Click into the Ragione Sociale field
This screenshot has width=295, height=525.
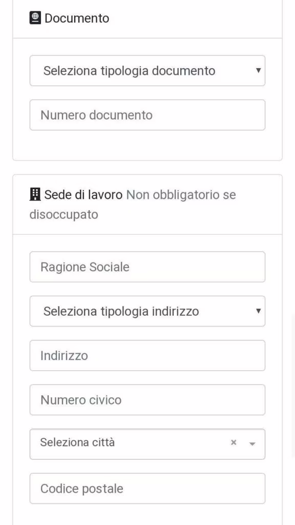coord(147,267)
